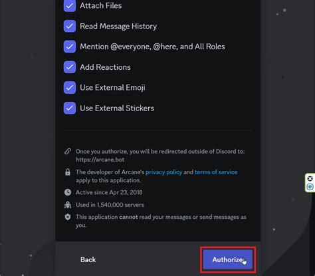This screenshot has width=315, height=276.
Task: Toggle the Use External Emoji checkbox
Action: (x=70, y=88)
